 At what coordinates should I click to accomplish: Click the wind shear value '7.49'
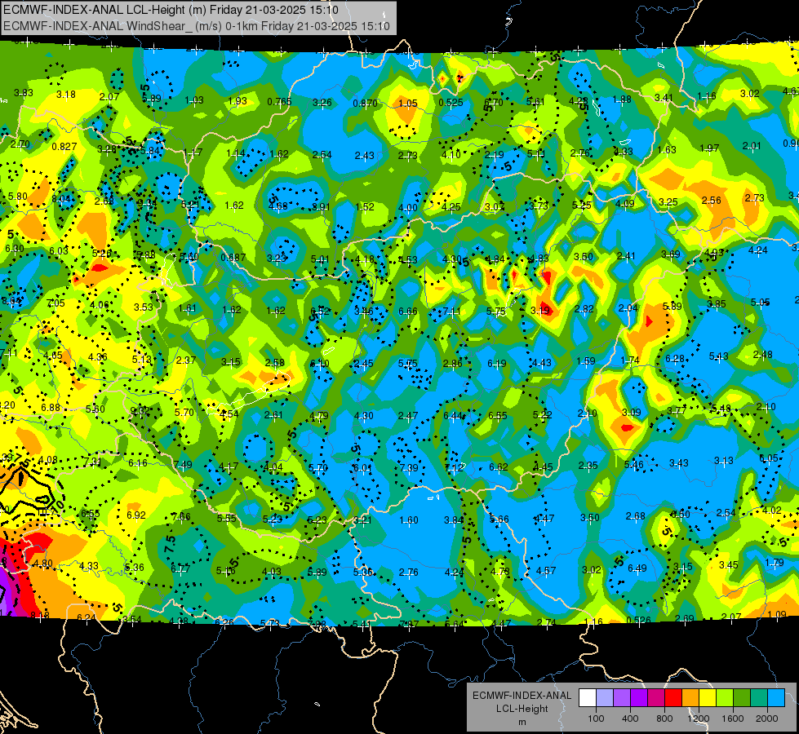click(183, 464)
